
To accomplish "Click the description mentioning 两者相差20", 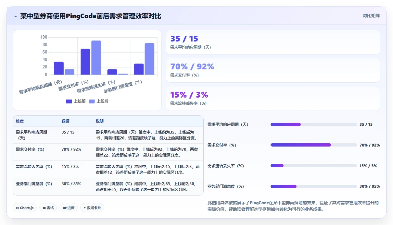I will [x=148, y=135].
